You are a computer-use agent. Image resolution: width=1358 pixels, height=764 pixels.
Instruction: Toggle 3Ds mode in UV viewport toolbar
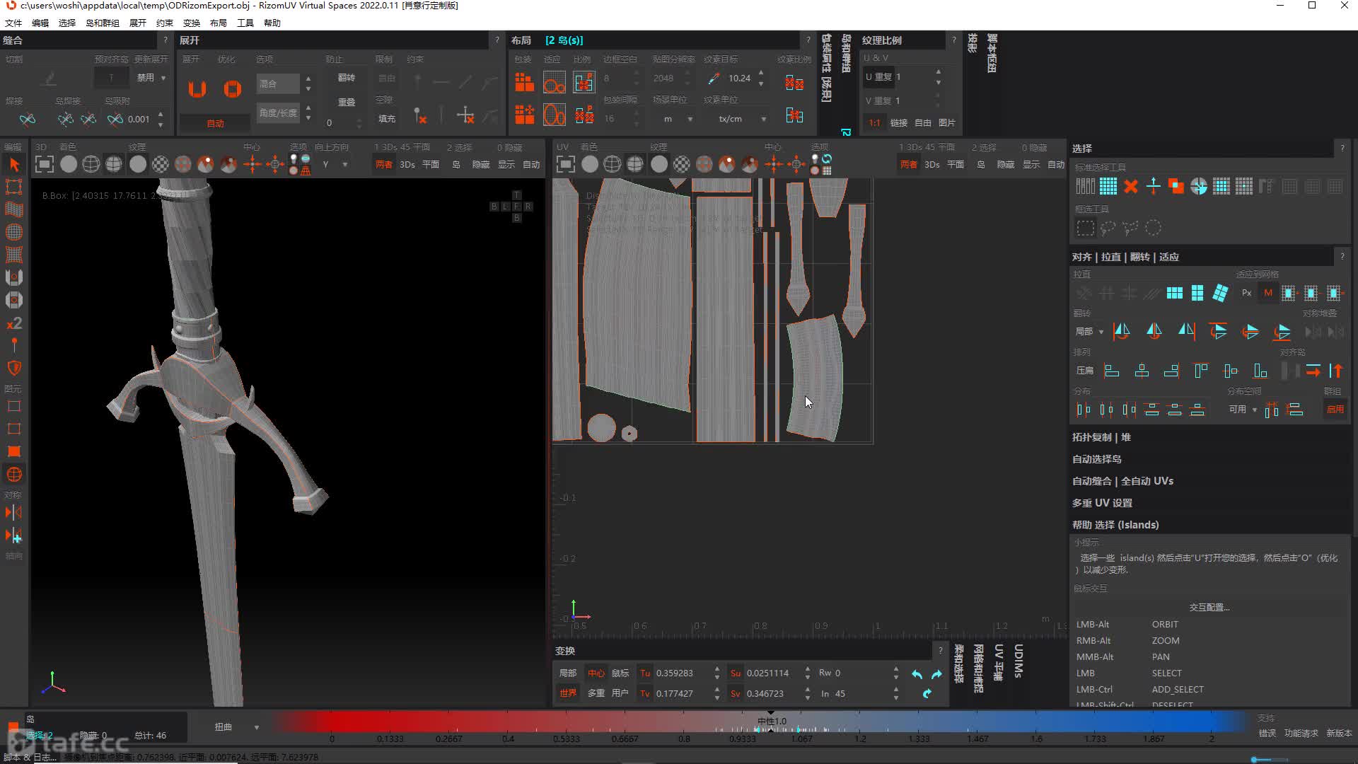(932, 165)
